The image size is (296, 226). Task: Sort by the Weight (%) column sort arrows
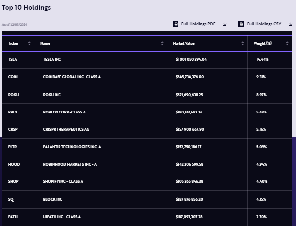[x=287, y=43]
